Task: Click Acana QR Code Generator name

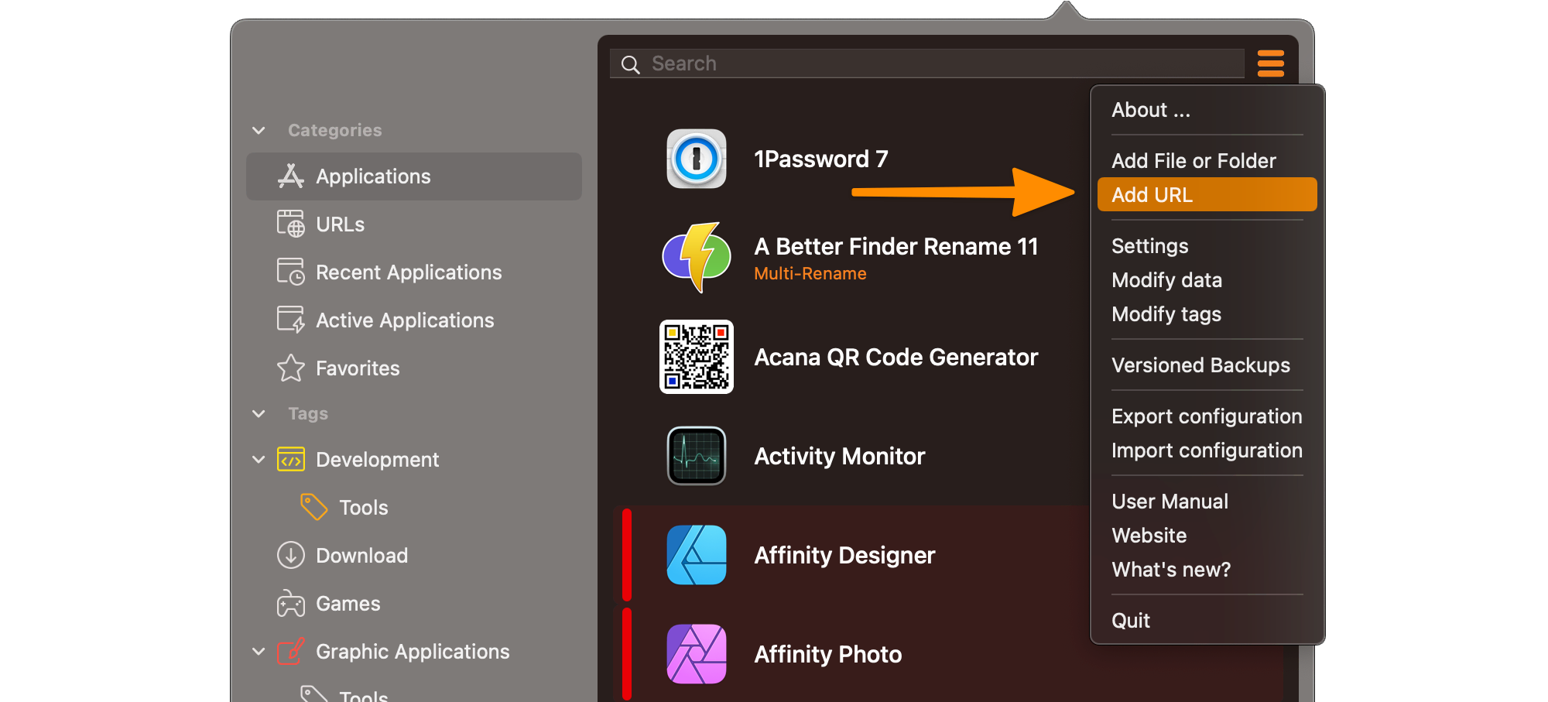Action: pyautogui.click(x=896, y=357)
